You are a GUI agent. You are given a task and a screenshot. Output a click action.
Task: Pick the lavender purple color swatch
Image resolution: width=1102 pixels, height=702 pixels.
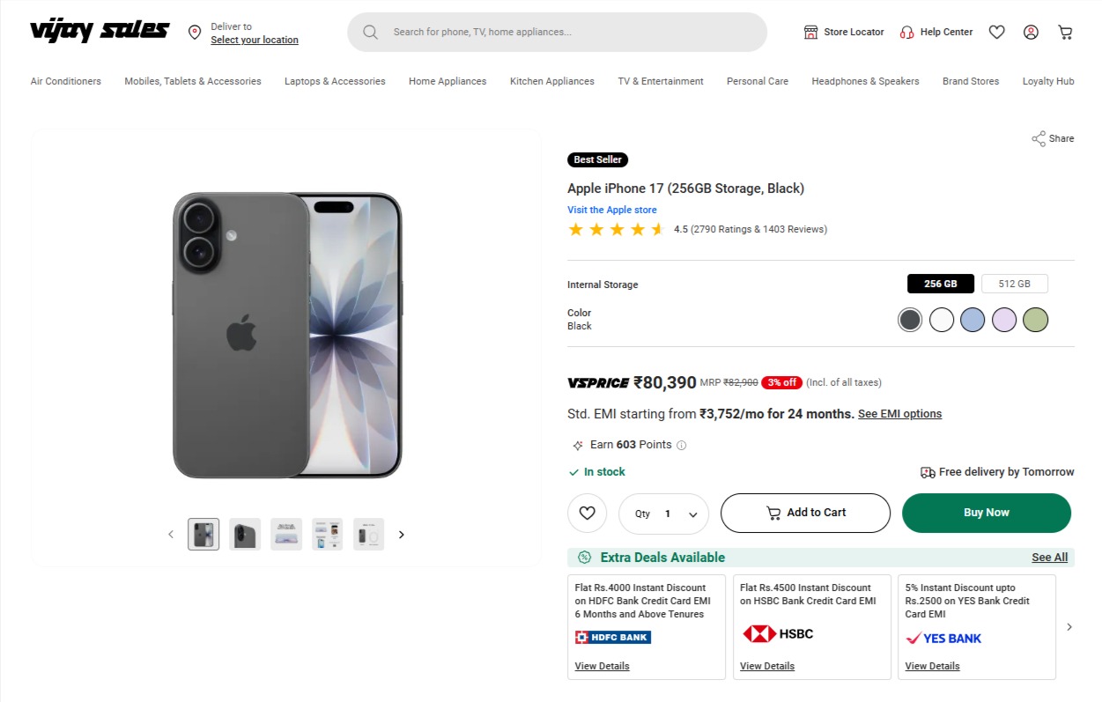[1004, 320]
